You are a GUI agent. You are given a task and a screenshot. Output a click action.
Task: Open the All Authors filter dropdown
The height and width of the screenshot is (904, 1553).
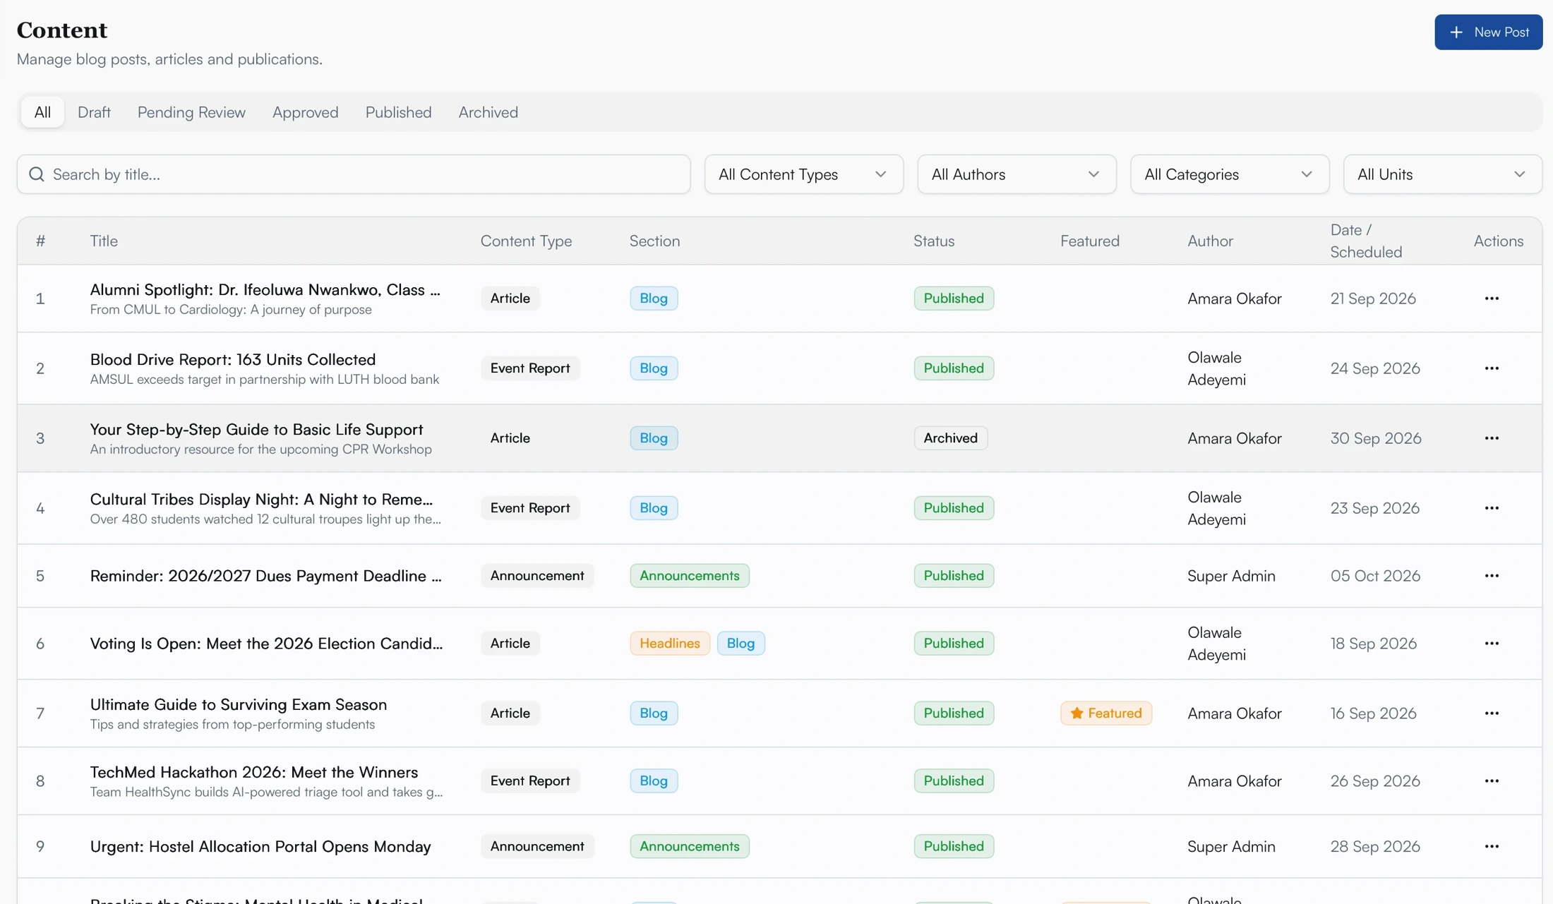(x=1017, y=174)
